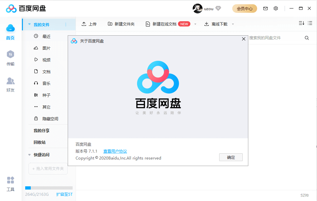Click the 264G/2163G storage text
Image resolution: width=317 pixels, height=201 pixels.
[37, 194]
